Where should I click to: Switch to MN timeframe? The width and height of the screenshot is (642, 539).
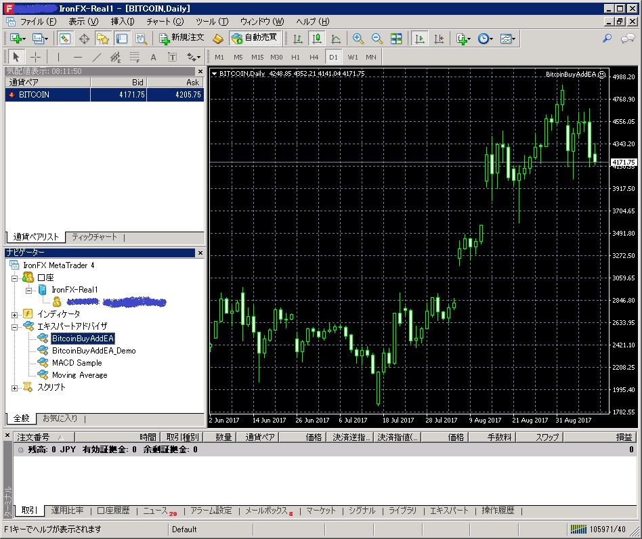371,58
